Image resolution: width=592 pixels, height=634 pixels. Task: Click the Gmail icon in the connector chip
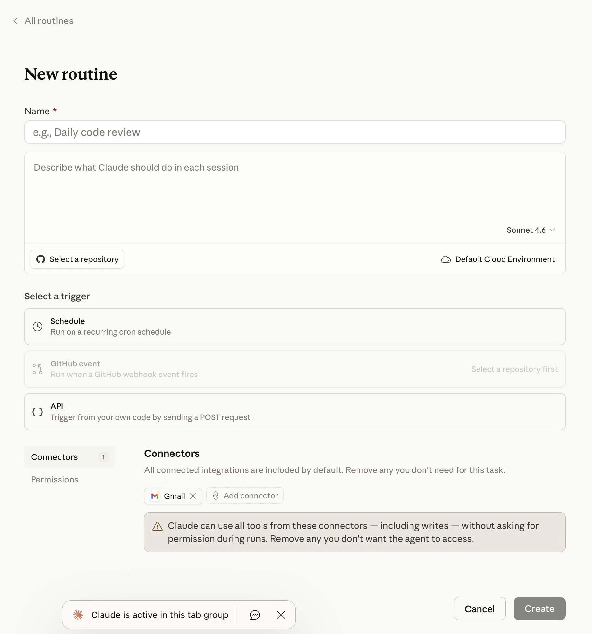click(x=155, y=496)
